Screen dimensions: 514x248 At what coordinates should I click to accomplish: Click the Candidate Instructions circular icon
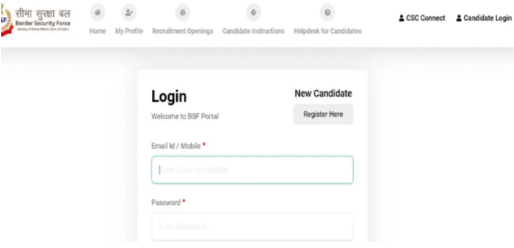click(253, 12)
